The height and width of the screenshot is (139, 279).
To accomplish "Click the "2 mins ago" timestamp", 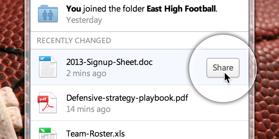I will coord(86,73).
